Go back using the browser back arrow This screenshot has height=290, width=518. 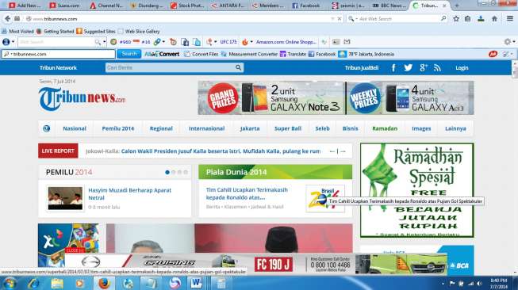point(7,19)
